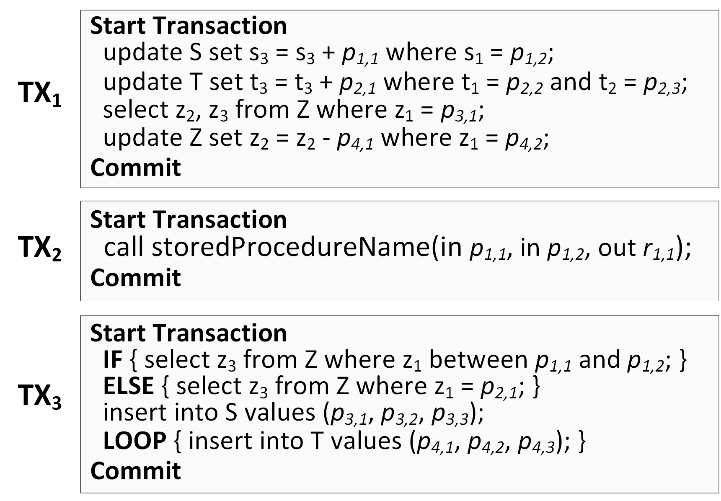Click the insert into S values line
The height and width of the screenshot is (501, 721).
(293, 413)
